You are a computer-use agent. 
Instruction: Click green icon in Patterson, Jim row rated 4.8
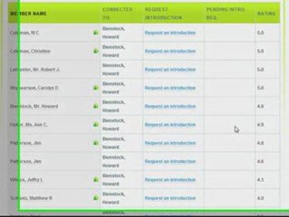click(x=96, y=143)
